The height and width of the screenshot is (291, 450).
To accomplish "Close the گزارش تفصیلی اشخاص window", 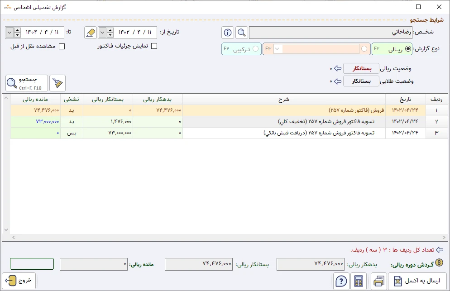I will tap(439, 7).
